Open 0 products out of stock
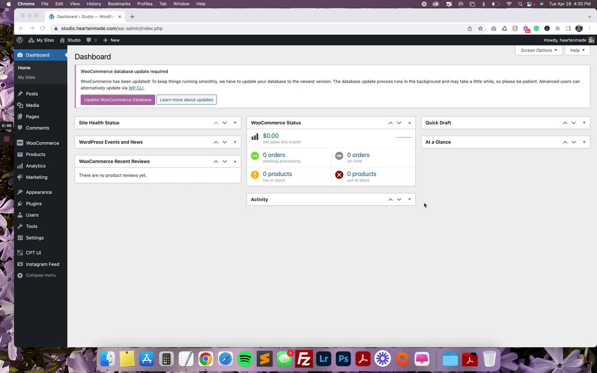The width and height of the screenshot is (597, 373). pyautogui.click(x=361, y=174)
